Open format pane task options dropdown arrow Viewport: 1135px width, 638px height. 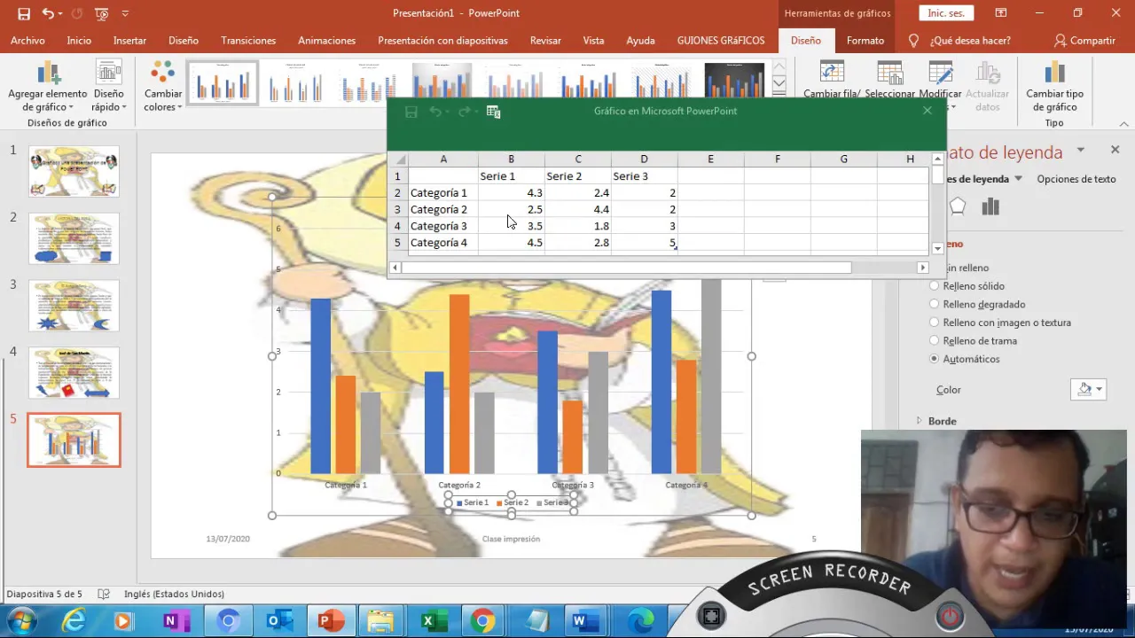pos(1081,151)
